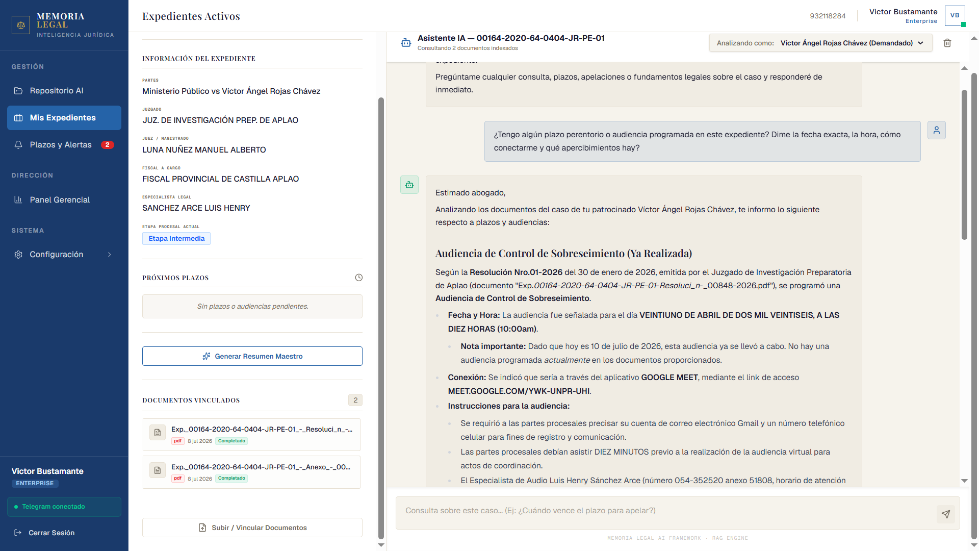Open Repositorio AI folder icon
The width and height of the screenshot is (979, 551).
point(18,91)
